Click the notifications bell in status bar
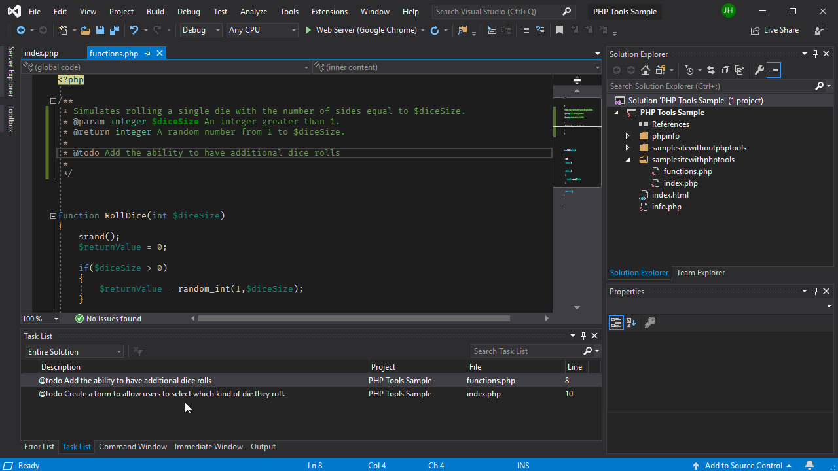This screenshot has width=838, height=471. [x=811, y=465]
